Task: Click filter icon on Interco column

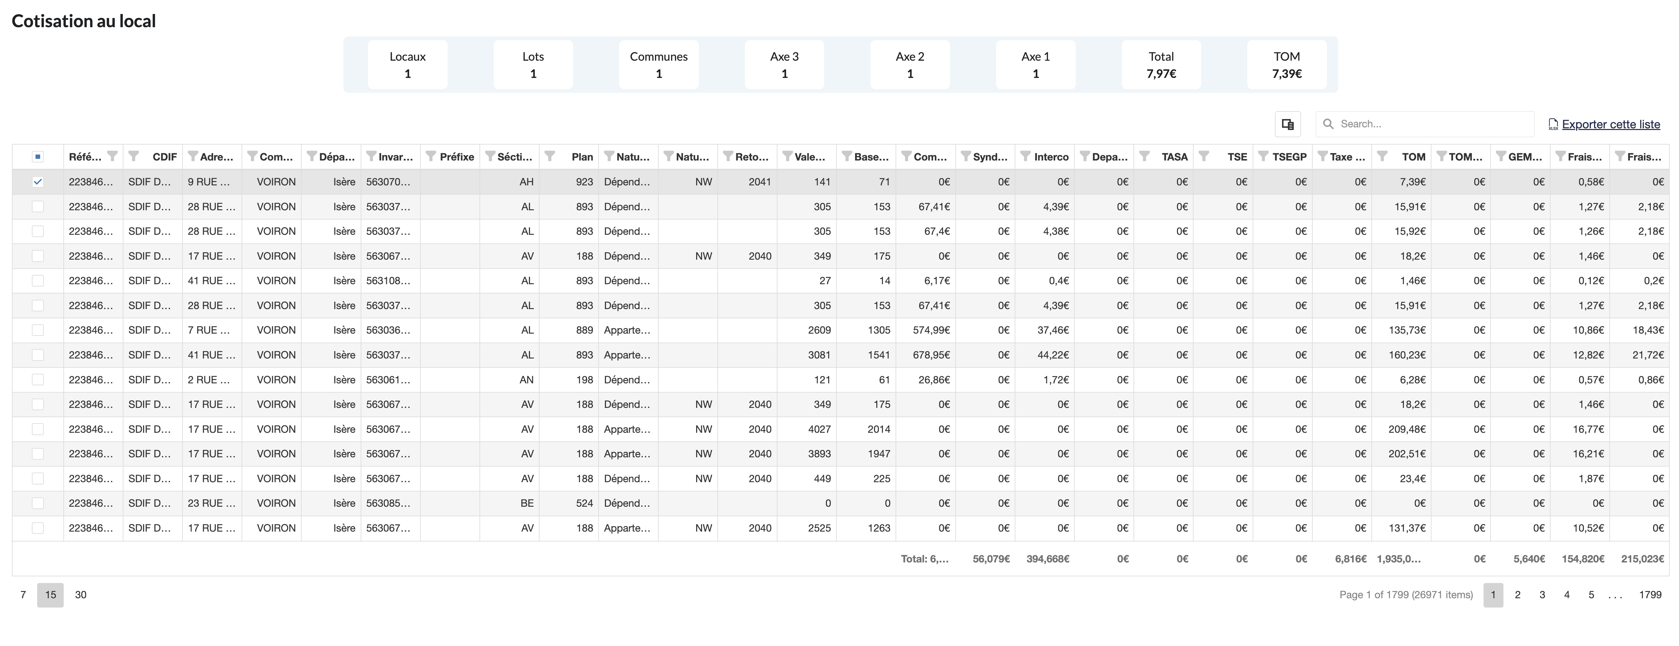Action: coord(1025,156)
